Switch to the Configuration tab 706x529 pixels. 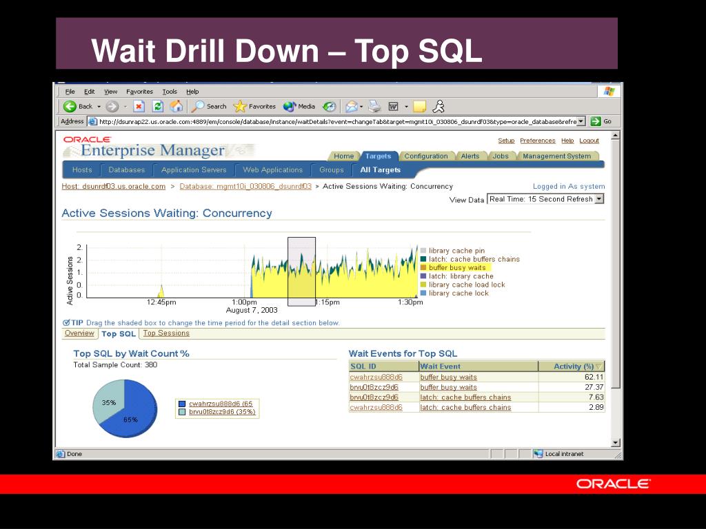(x=426, y=156)
